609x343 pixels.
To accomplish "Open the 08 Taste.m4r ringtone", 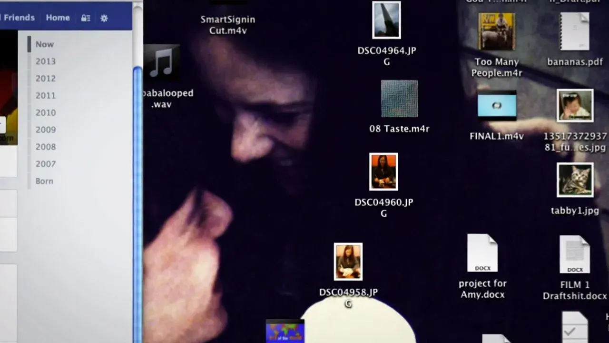I will (x=399, y=99).
